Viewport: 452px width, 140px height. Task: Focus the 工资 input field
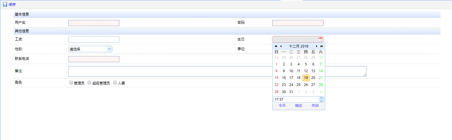point(94,39)
